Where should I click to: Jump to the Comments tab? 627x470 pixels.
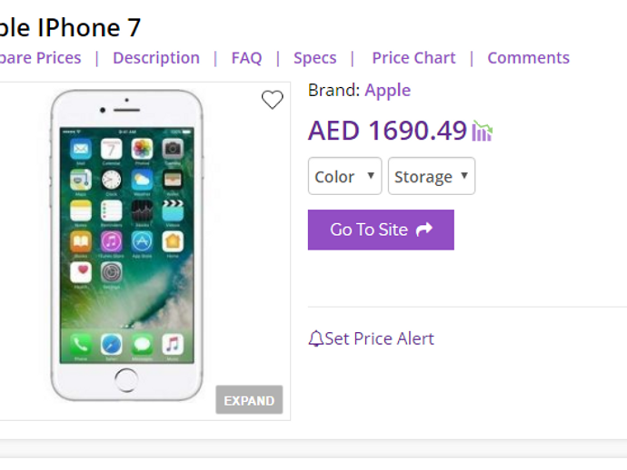(x=528, y=58)
